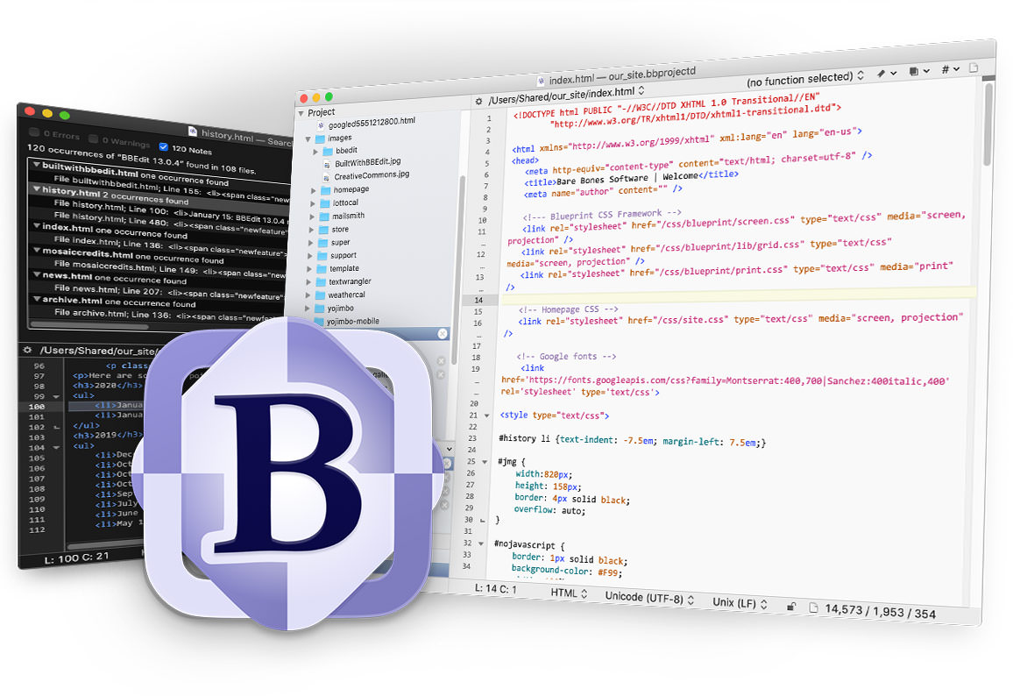1013x696 pixels.
Task: Click the L: 14 C: 1 indicator
Action: tap(495, 590)
